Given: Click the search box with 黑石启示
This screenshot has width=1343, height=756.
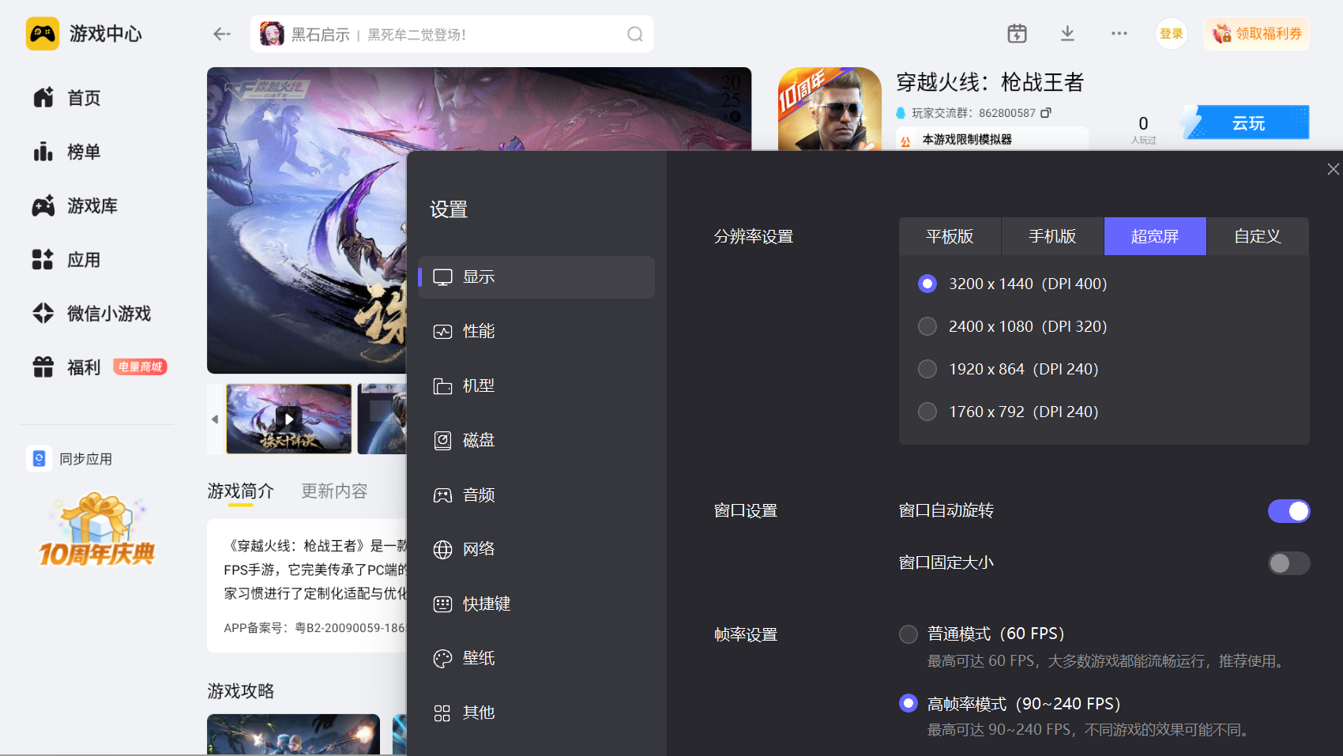Looking at the screenshot, I should tap(451, 34).
